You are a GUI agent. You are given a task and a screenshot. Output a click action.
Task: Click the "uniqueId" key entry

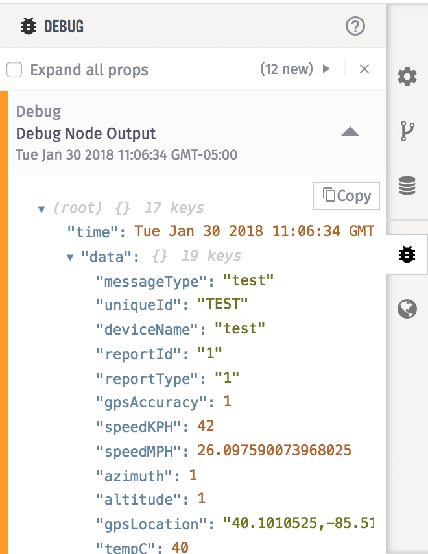(x=142, y=304)
